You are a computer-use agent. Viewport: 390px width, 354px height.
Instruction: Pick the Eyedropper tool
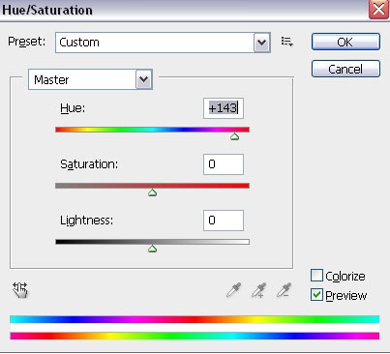(233, 290)
